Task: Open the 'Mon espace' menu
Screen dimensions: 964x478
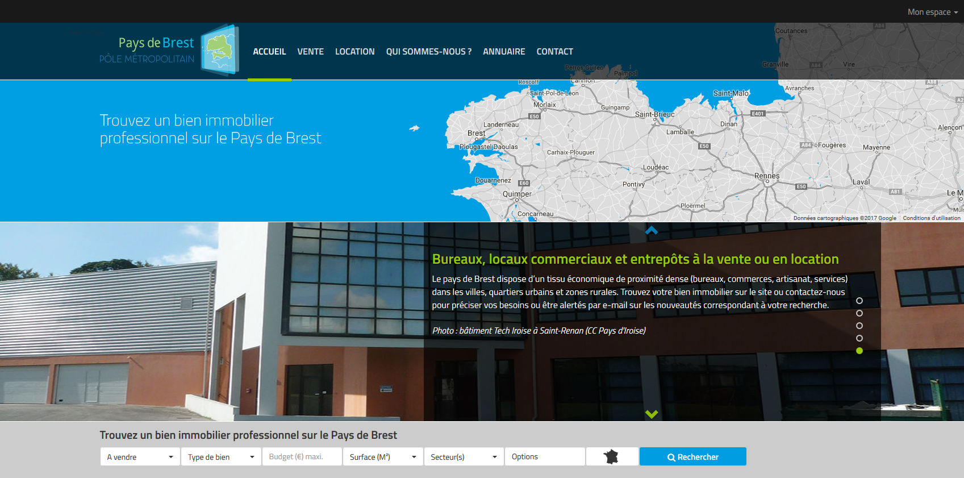Action: (932, 12)
